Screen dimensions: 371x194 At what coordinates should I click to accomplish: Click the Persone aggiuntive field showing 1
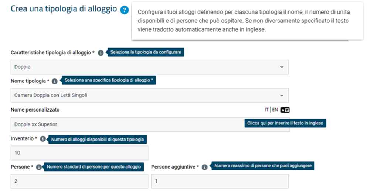click(x=220, y=181)
